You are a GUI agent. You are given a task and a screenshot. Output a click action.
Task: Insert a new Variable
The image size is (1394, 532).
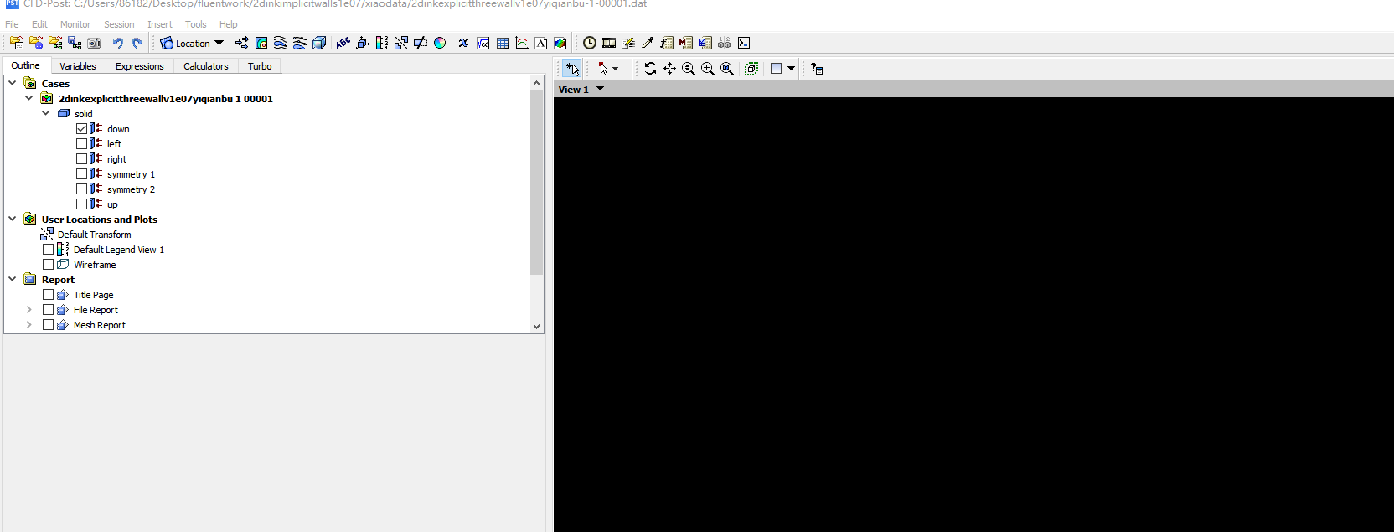[x=463, y=43]
